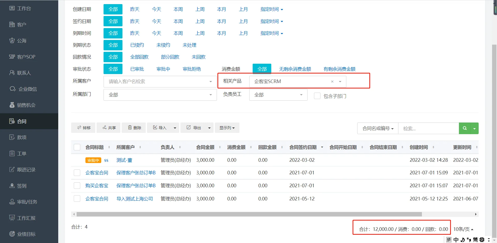Open the 相关产品 dropdown arrow
497x243 pixels.
(340, 82)
